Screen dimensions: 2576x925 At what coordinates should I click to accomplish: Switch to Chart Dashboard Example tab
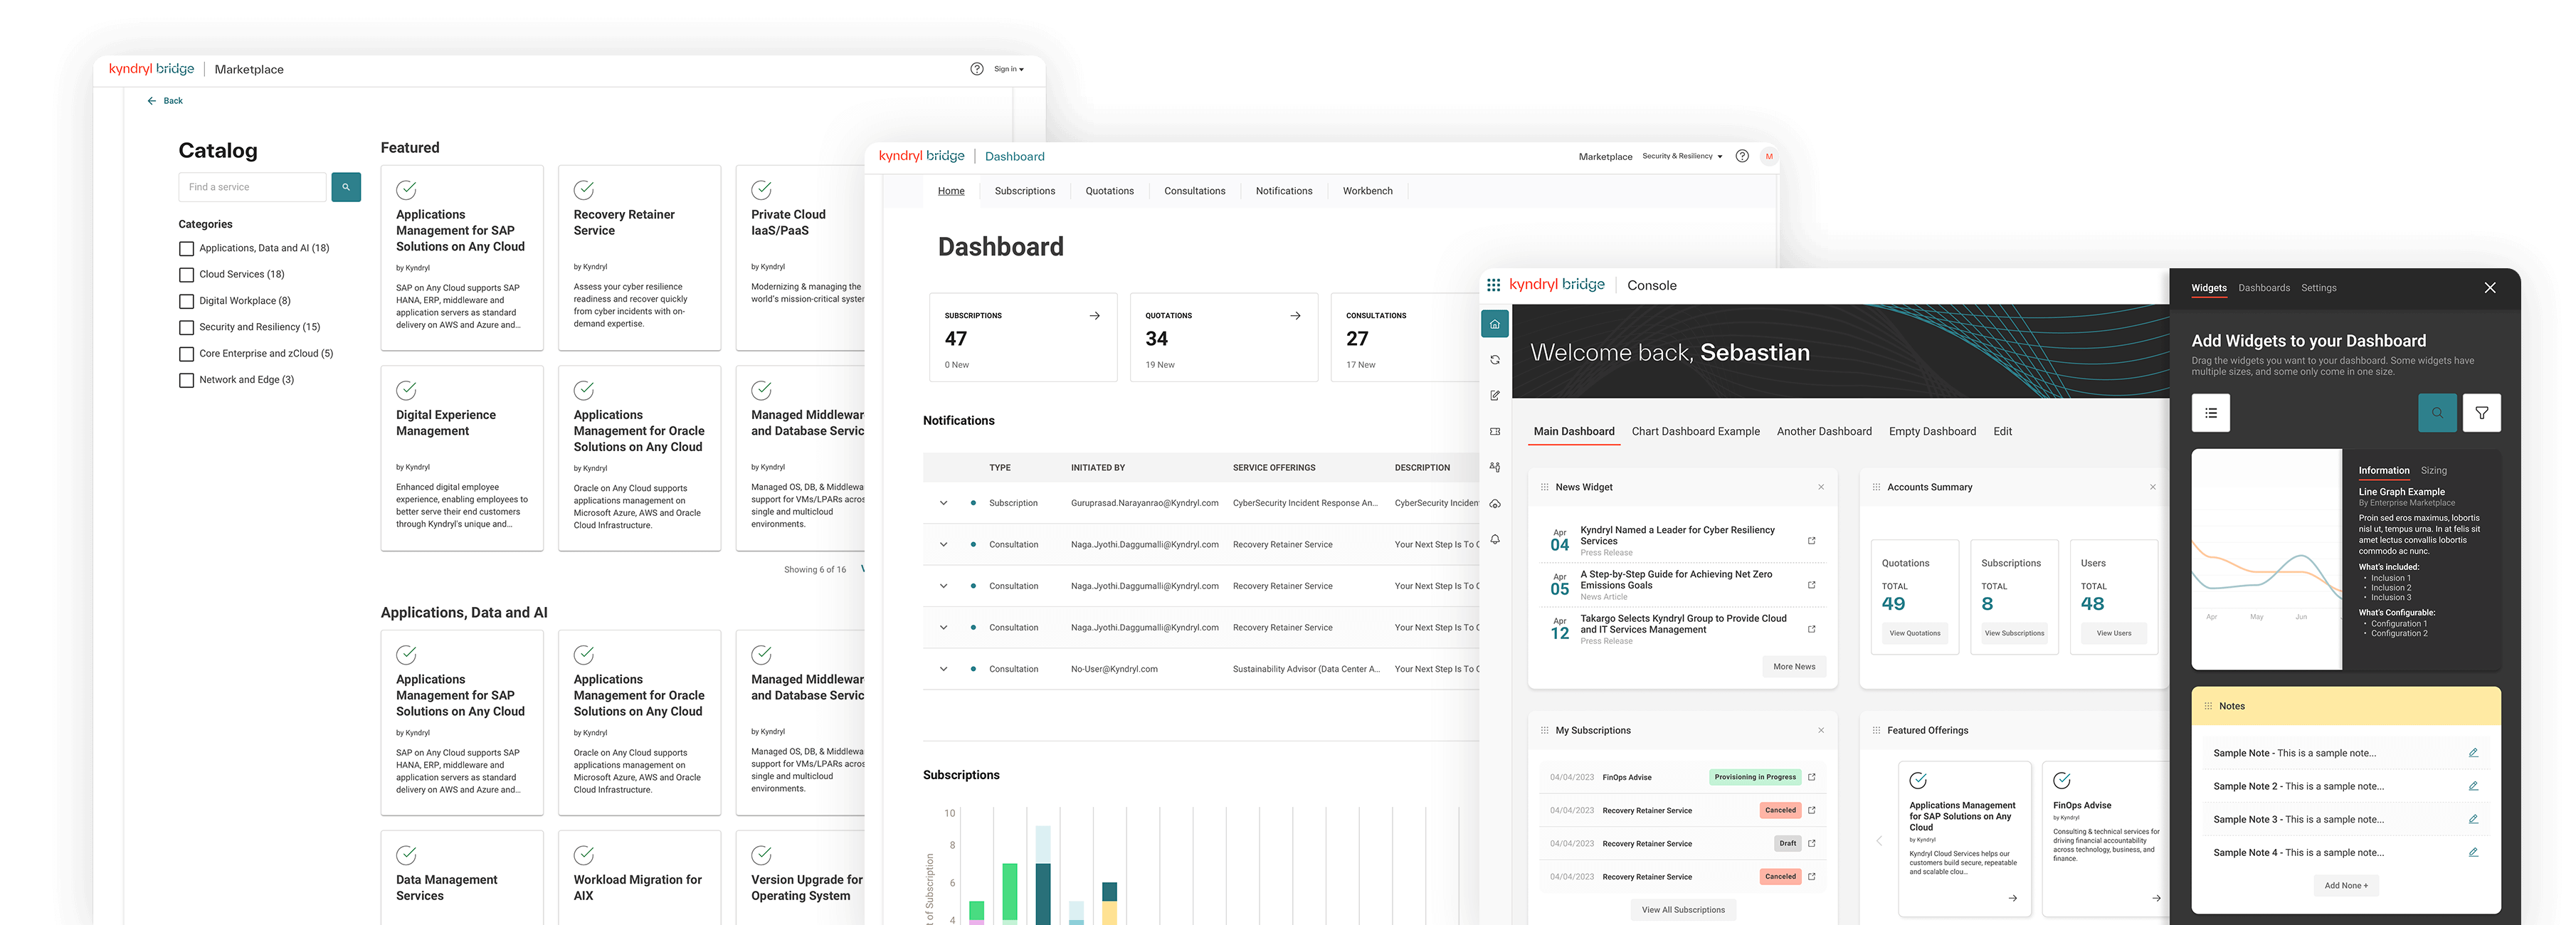pos(1696,432)
